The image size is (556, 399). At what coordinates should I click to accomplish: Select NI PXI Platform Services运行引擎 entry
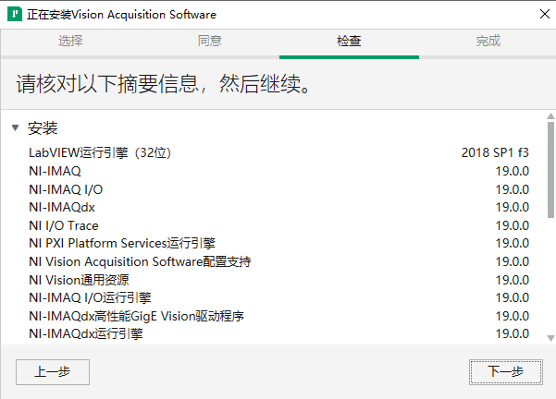pyautogui.click(x=121, y=243)
